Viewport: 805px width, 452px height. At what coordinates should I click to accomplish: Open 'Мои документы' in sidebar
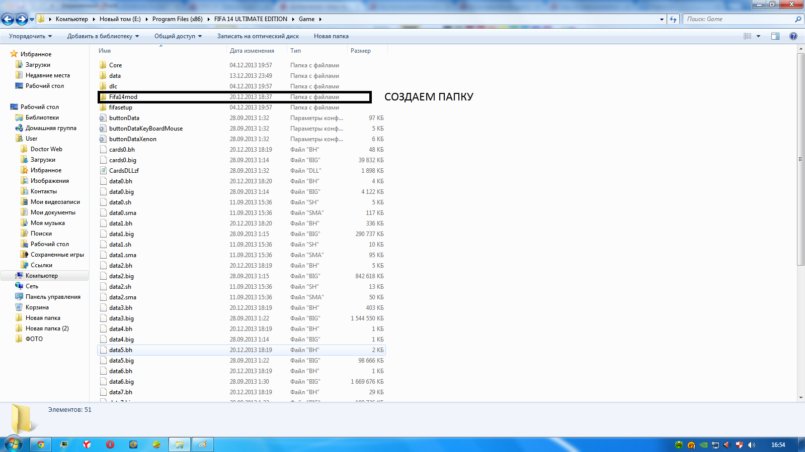pos(53,212)
